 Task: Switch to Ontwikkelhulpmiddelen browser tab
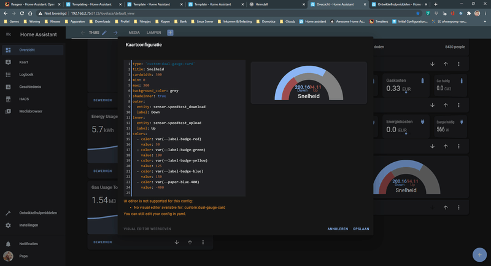[x=399, y=4]
